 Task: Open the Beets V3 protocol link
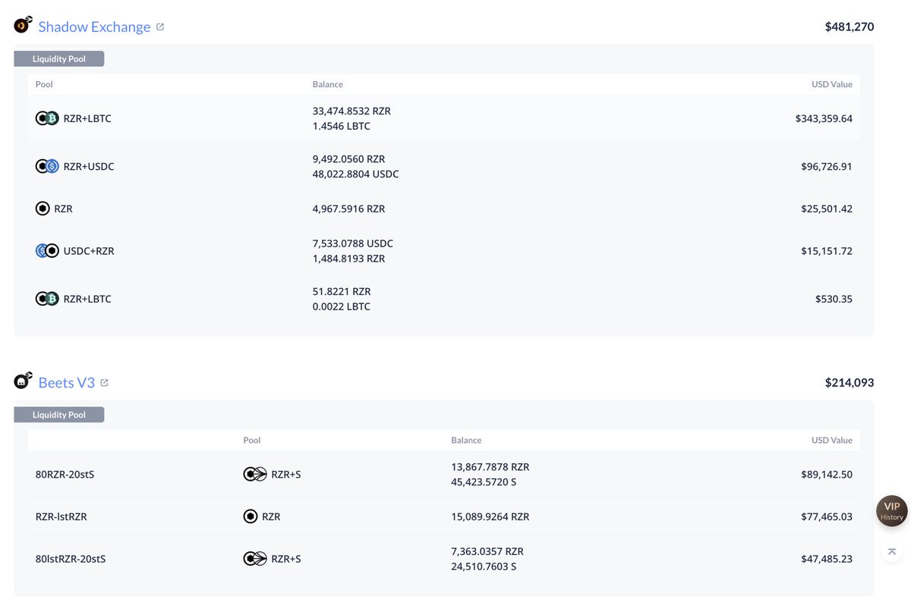67,382
